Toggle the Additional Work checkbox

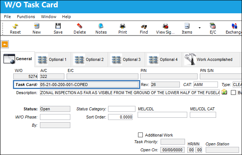tap(140, 135)
